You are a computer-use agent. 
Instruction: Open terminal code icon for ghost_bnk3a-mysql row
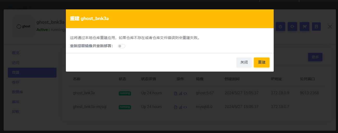pyautogui.click(x=185, y=107)
